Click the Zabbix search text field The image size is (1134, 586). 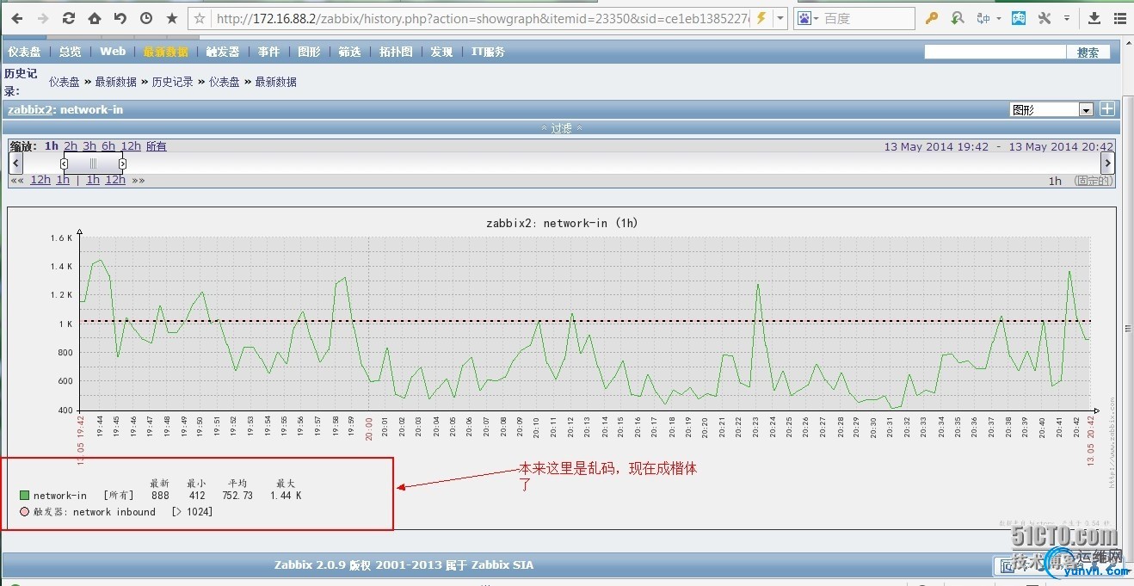[x=995, y=52]
